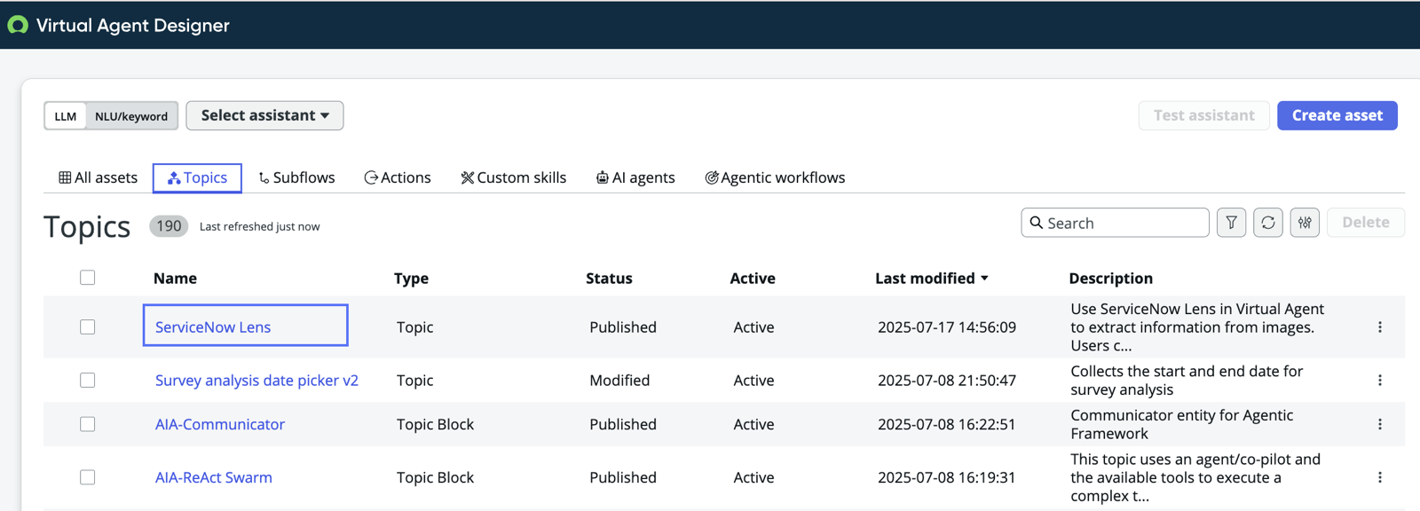1420x511 pixels.
Task: Click the Name column header
Action: click(x=175, y=278)
